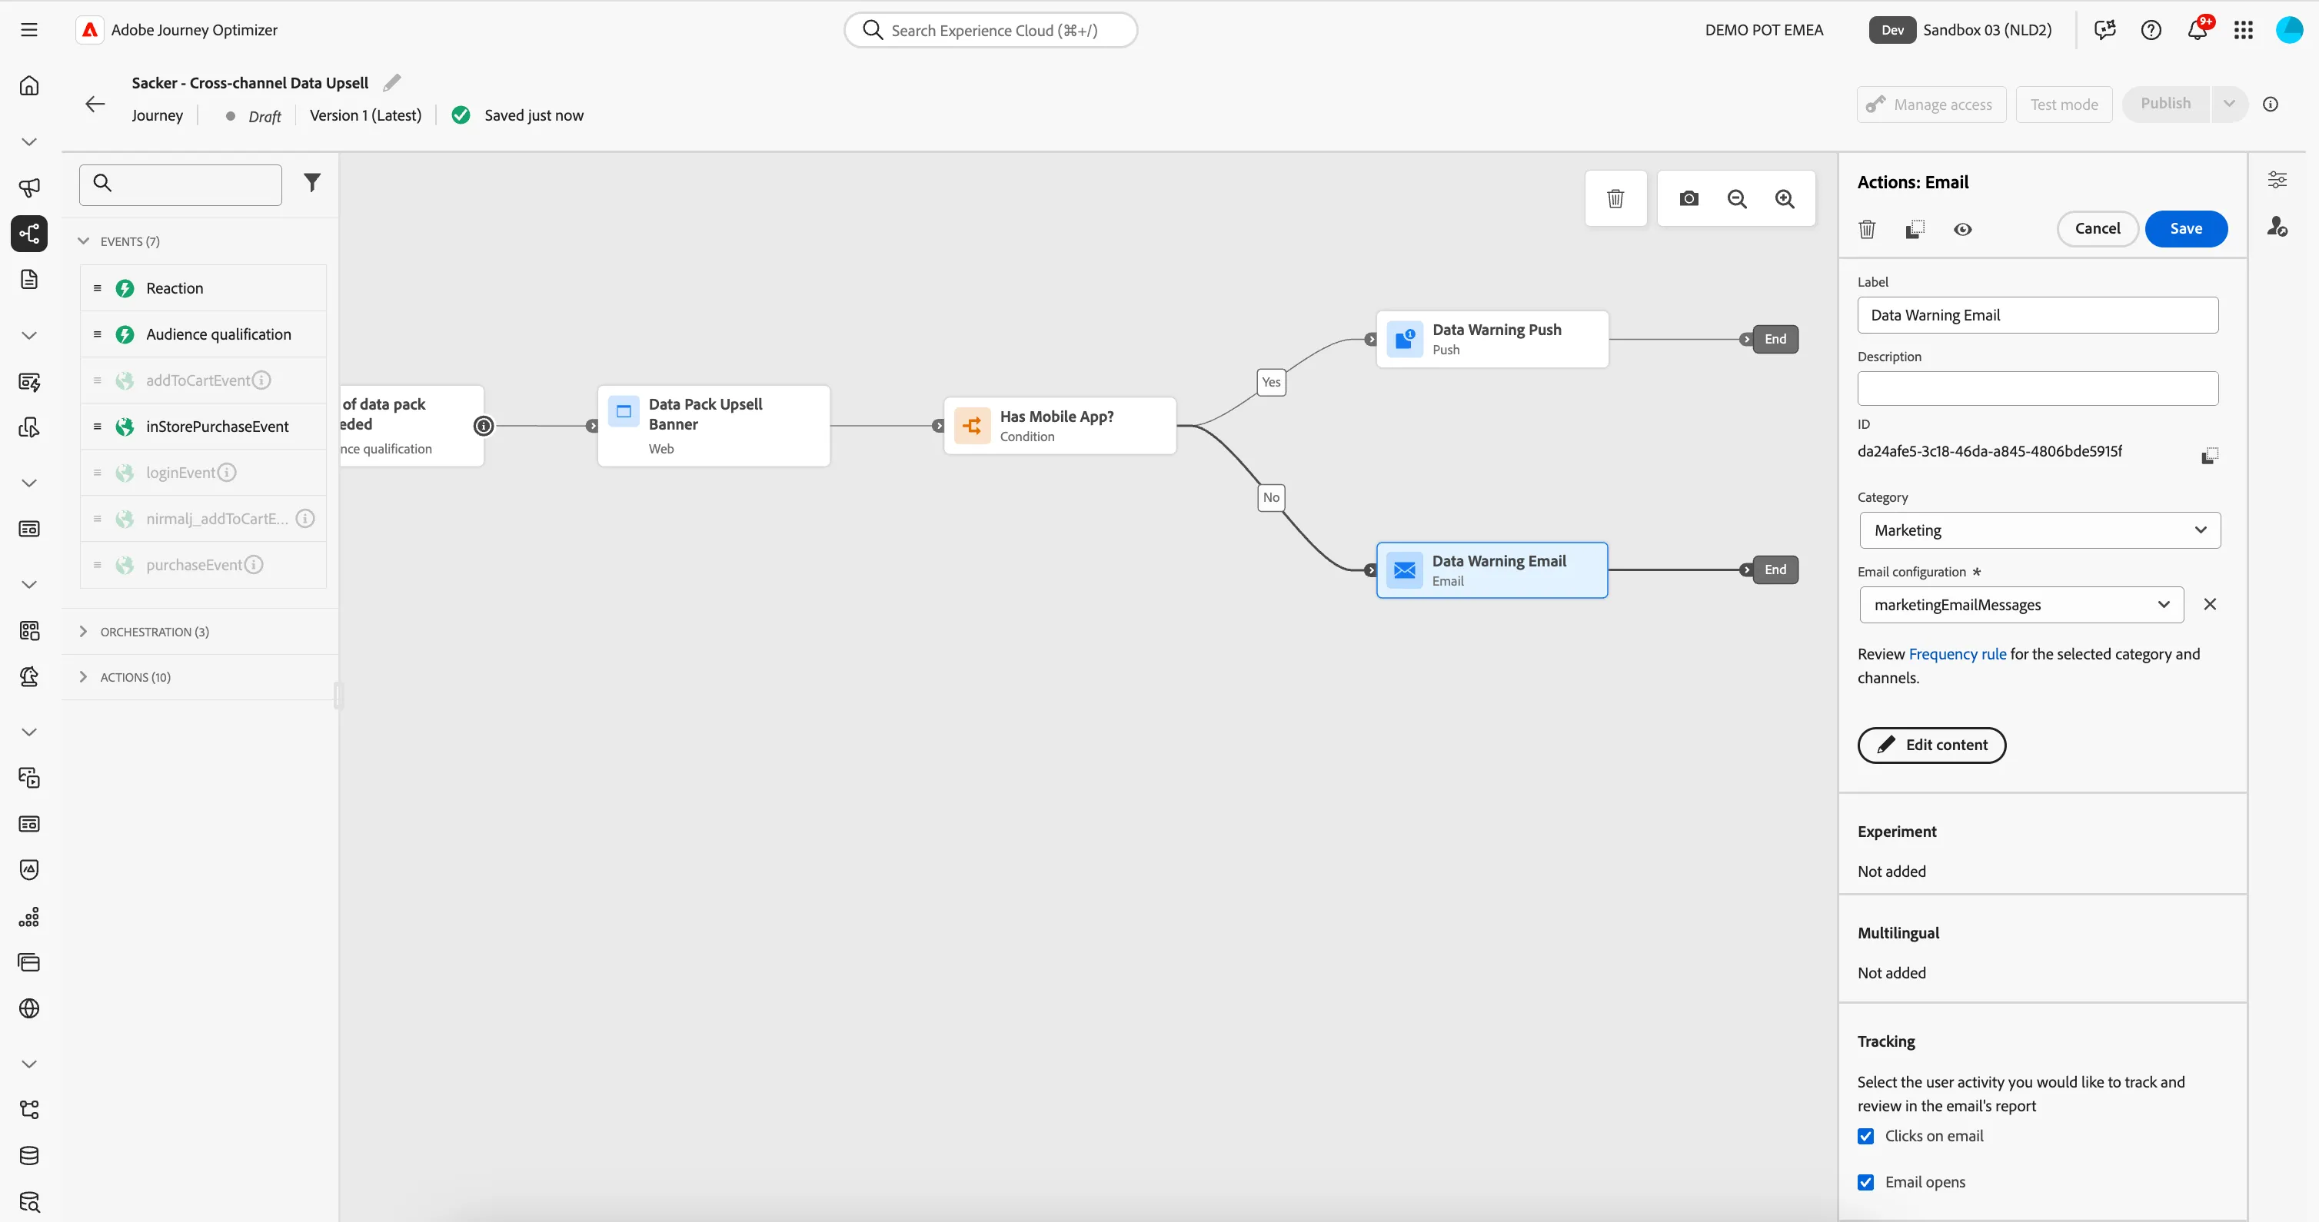
Task: Click the Description input field
Action: (2038, 389)
